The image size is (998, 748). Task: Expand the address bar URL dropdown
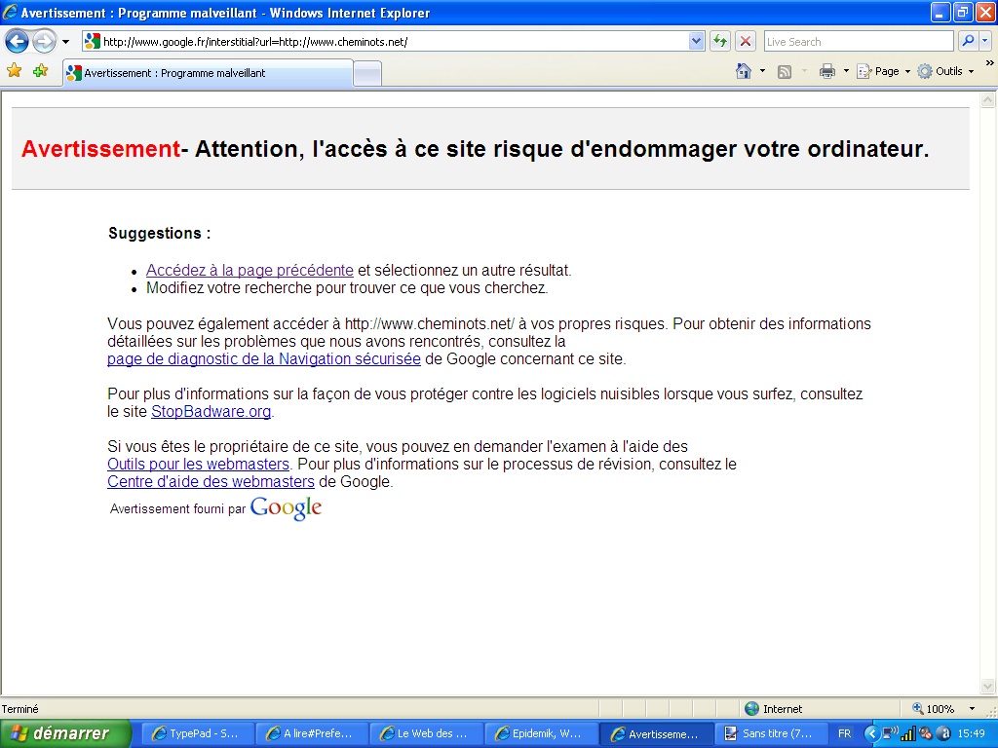click(696, 41)
